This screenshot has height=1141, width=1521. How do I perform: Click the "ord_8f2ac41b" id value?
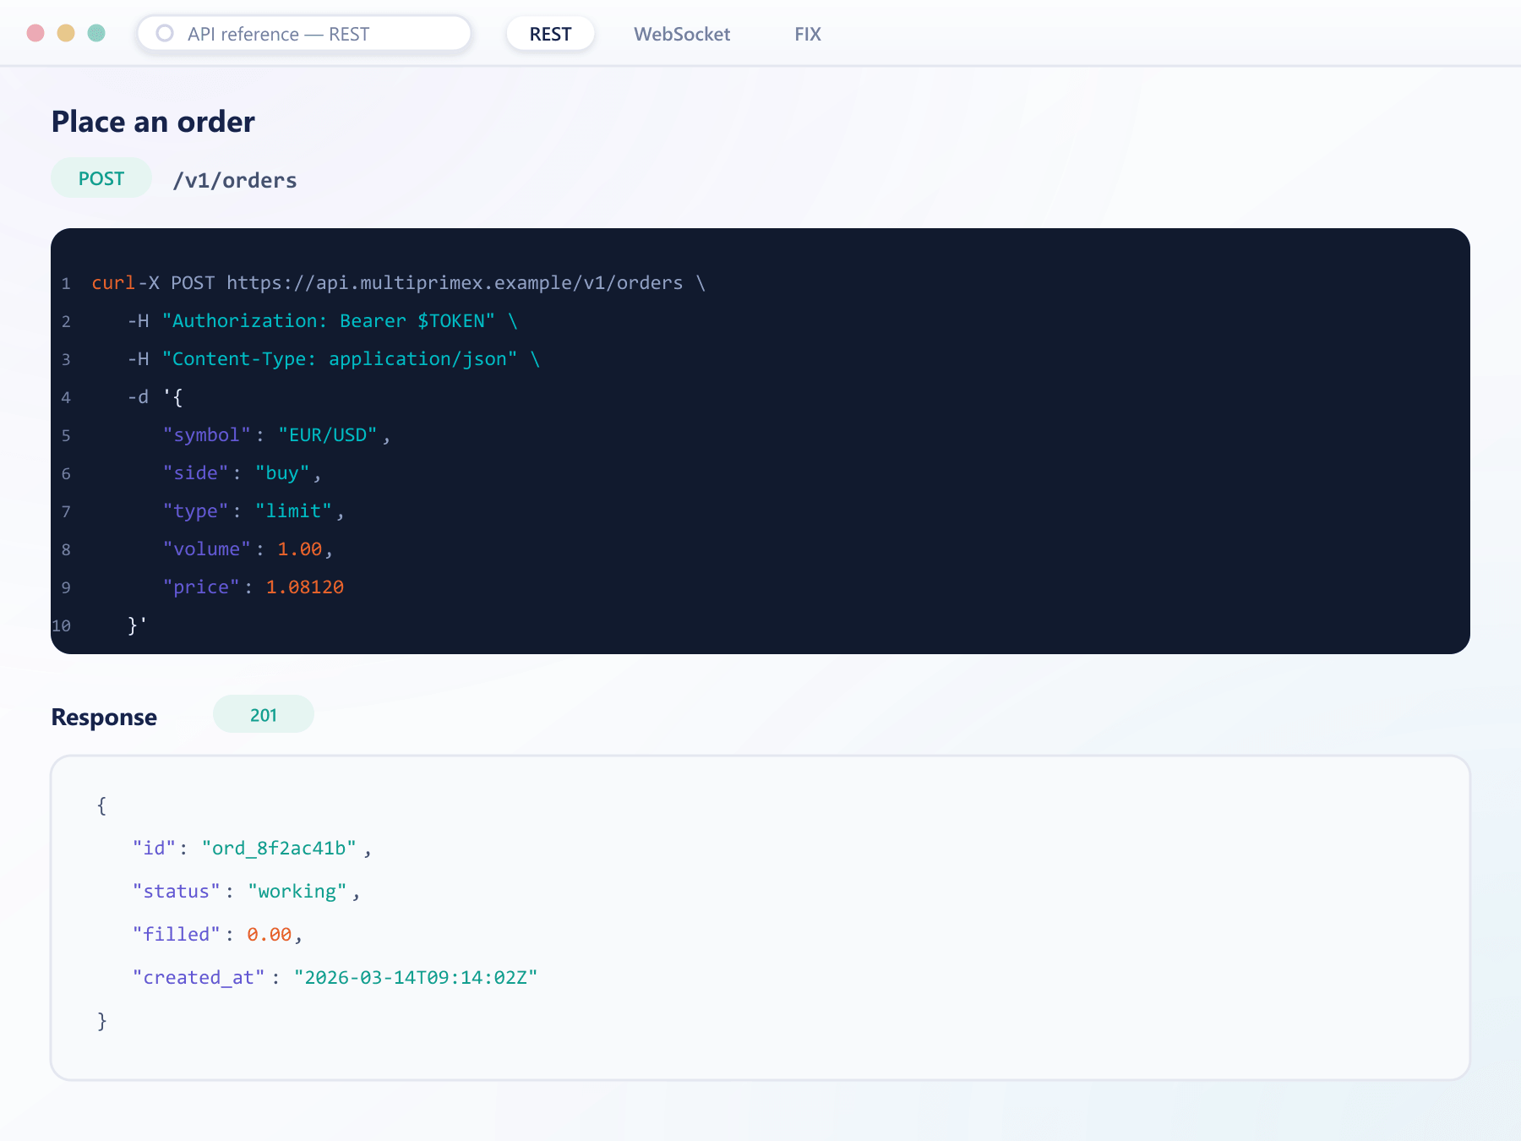point(279,849)
